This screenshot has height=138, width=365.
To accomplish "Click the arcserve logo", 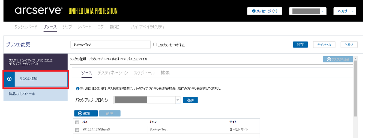I will tap(38, 11).
